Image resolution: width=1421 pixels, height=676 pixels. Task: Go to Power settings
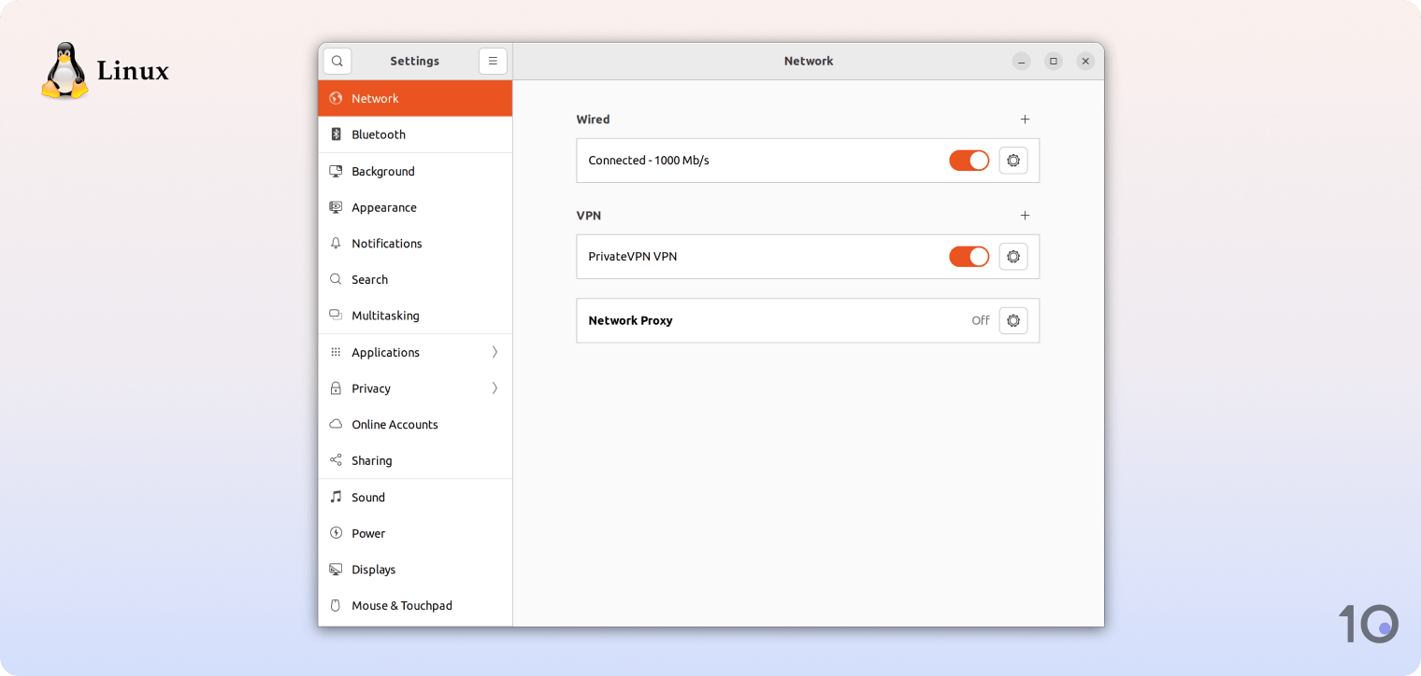pos(415,533)
